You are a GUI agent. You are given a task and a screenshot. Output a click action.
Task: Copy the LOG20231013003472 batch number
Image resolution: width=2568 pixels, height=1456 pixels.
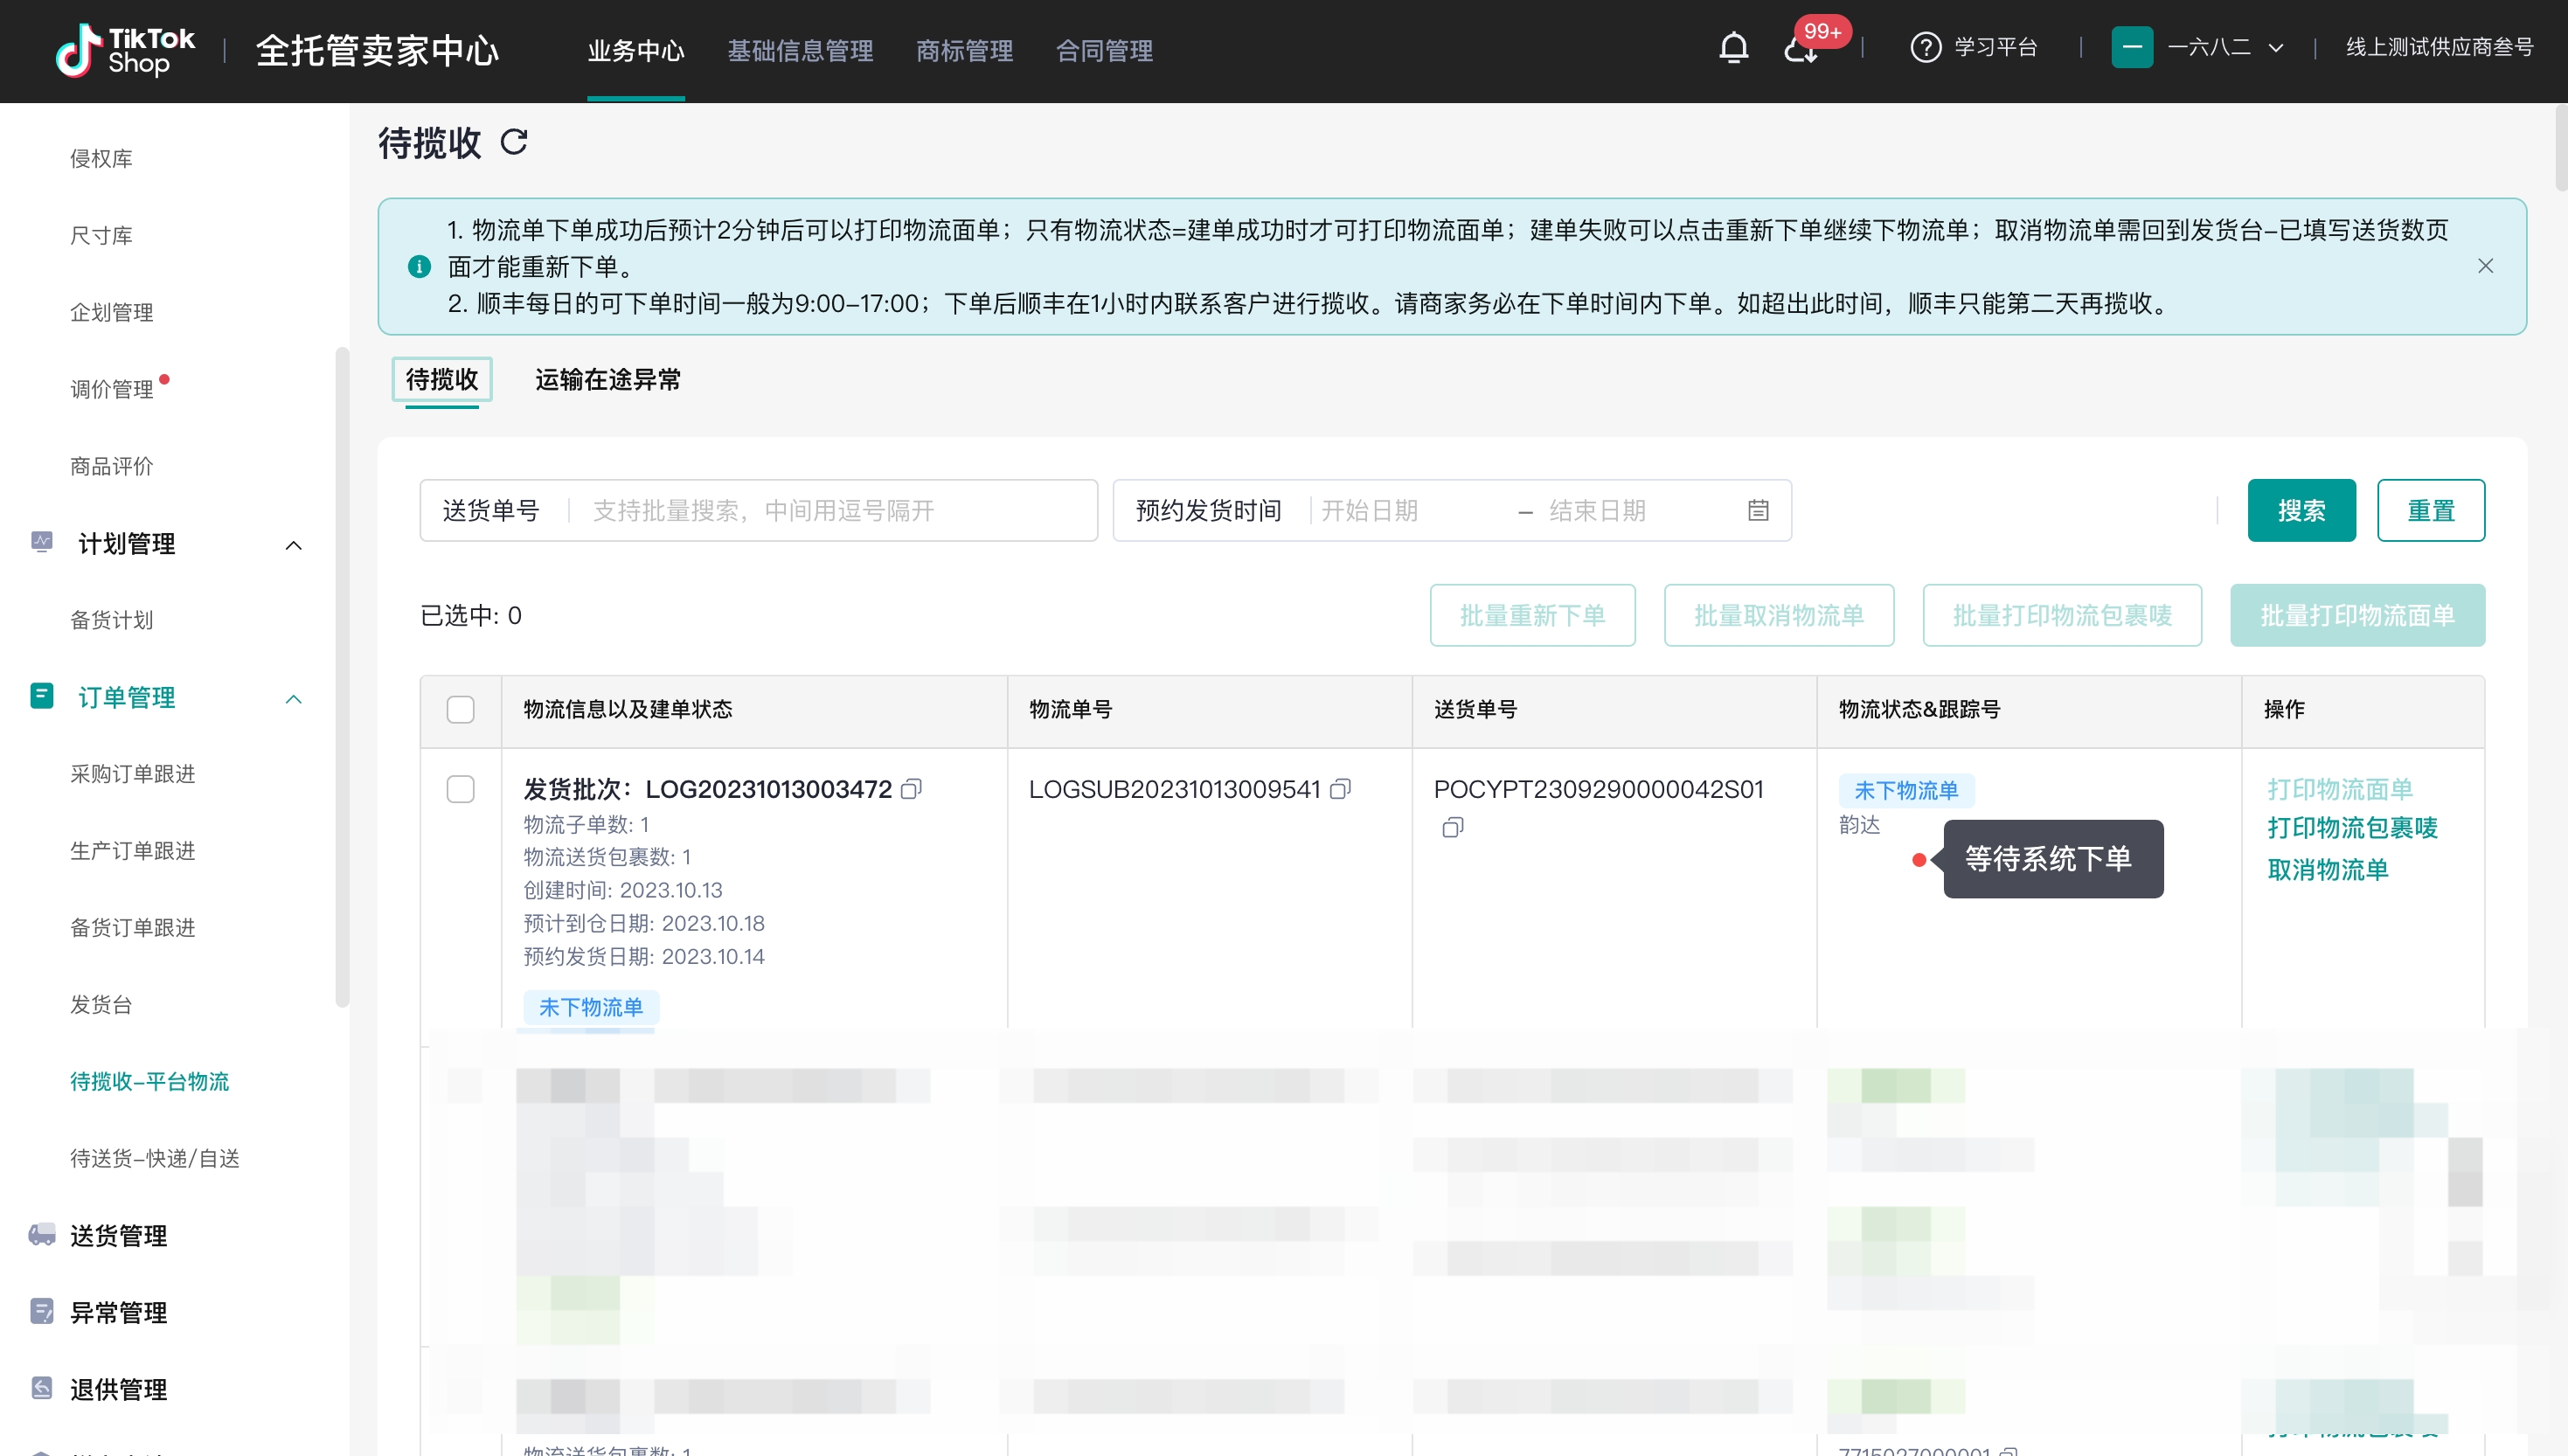point(911,789)
